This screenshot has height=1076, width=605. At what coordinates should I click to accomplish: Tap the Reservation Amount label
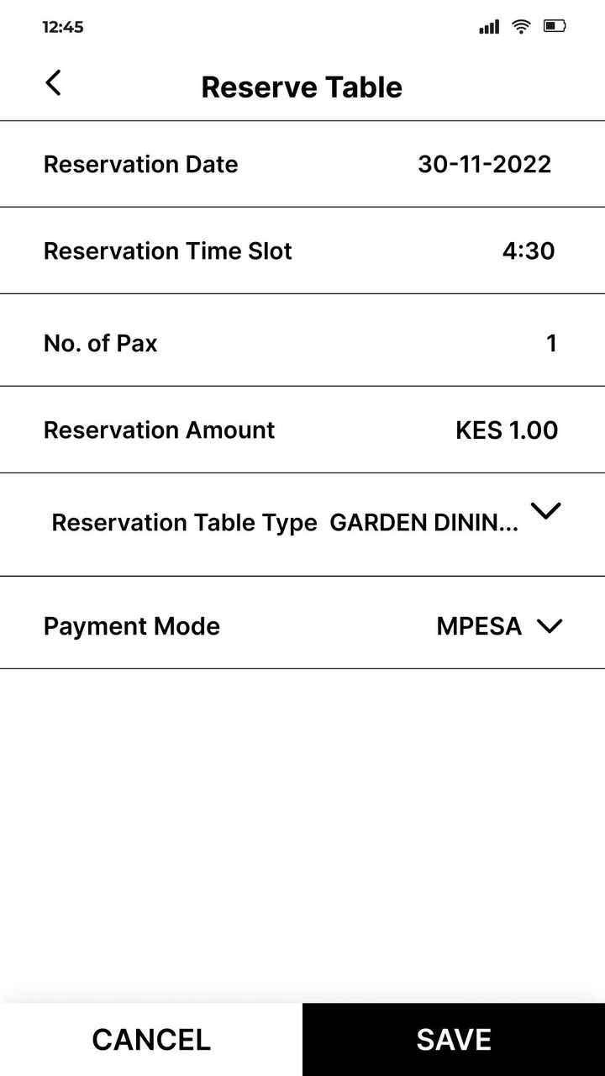tap(159, 430)
